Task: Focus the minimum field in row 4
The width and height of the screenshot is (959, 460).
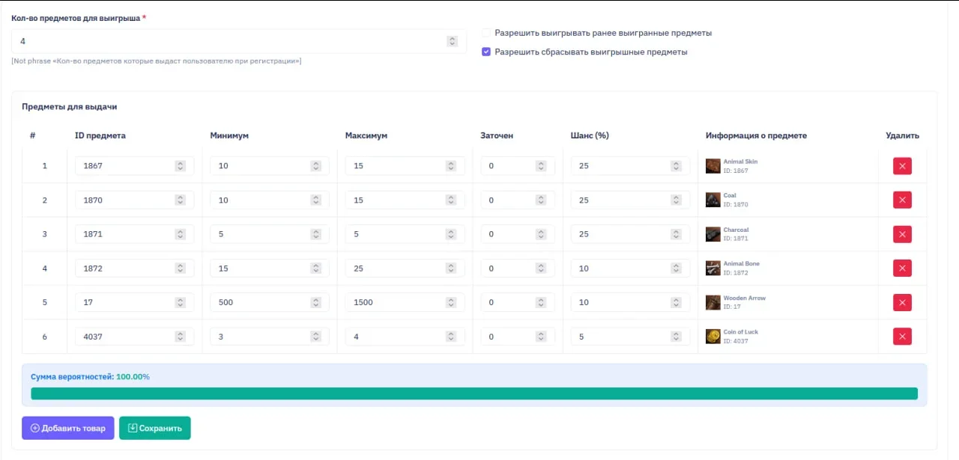Action: (x=258, y=268)
